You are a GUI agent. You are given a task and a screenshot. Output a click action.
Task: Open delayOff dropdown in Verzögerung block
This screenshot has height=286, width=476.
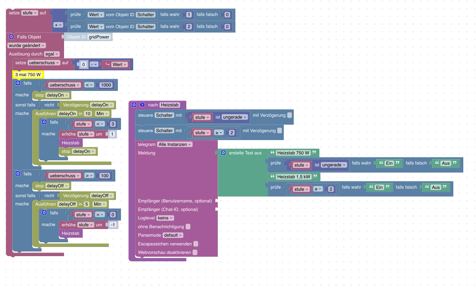pyautogui.click(x=102, y=196)
